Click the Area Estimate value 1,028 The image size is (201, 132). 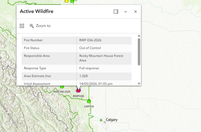point(83,76)
